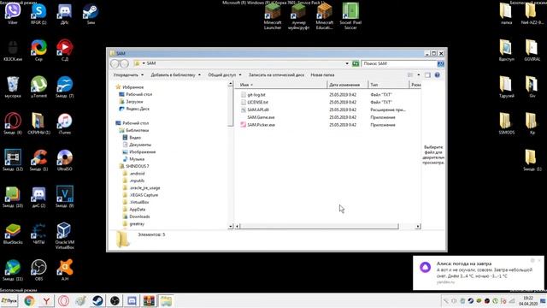Viewport: 547px width, 308px height.
Task: Open the Viber desktop shortcut
Action: tap(13, 14)
